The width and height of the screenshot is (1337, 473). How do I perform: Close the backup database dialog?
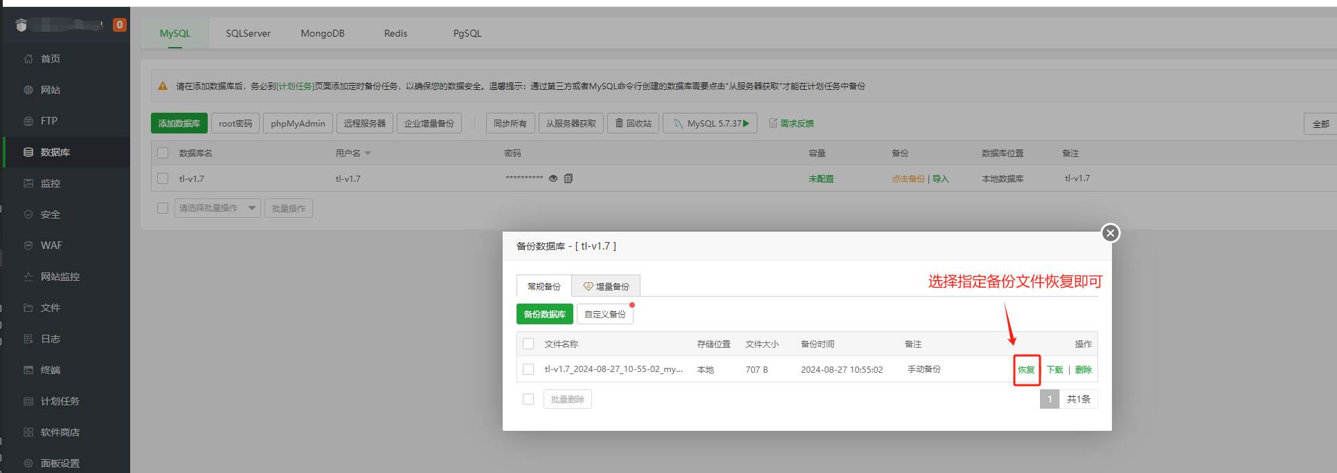point(1110,233)
